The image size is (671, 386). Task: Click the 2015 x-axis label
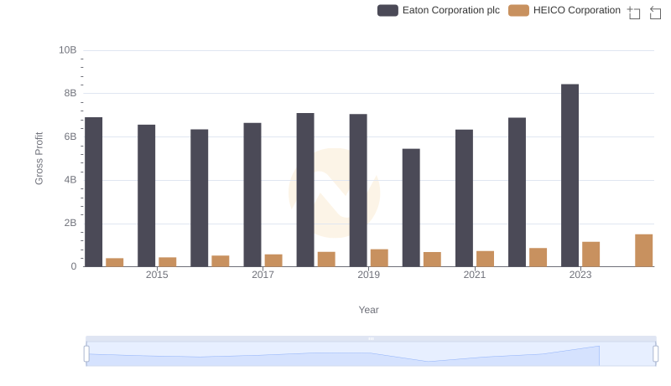157,275
